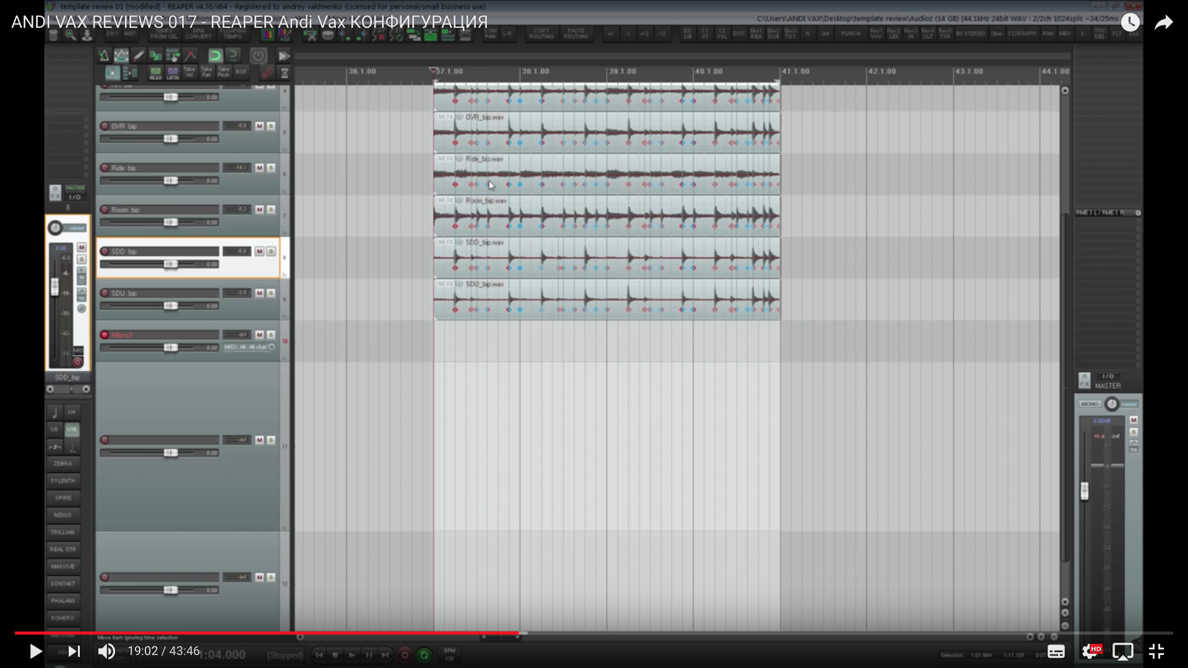
Task: Open the Watch later clock icon
Action: pos(1130,23)
